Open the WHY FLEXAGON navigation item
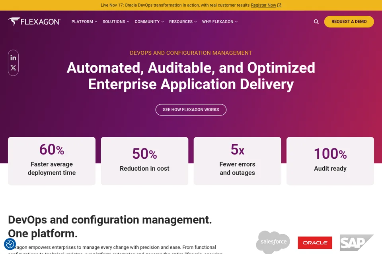The height and width of the screenshot is (254, 382). coord(218,22)
